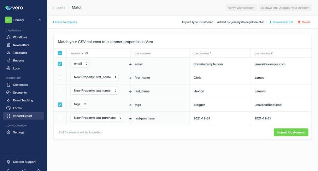The width and height of the screenshot is (318, 171).
Task: Check the last-purchase row checkbox
Action: click(60, 118)
